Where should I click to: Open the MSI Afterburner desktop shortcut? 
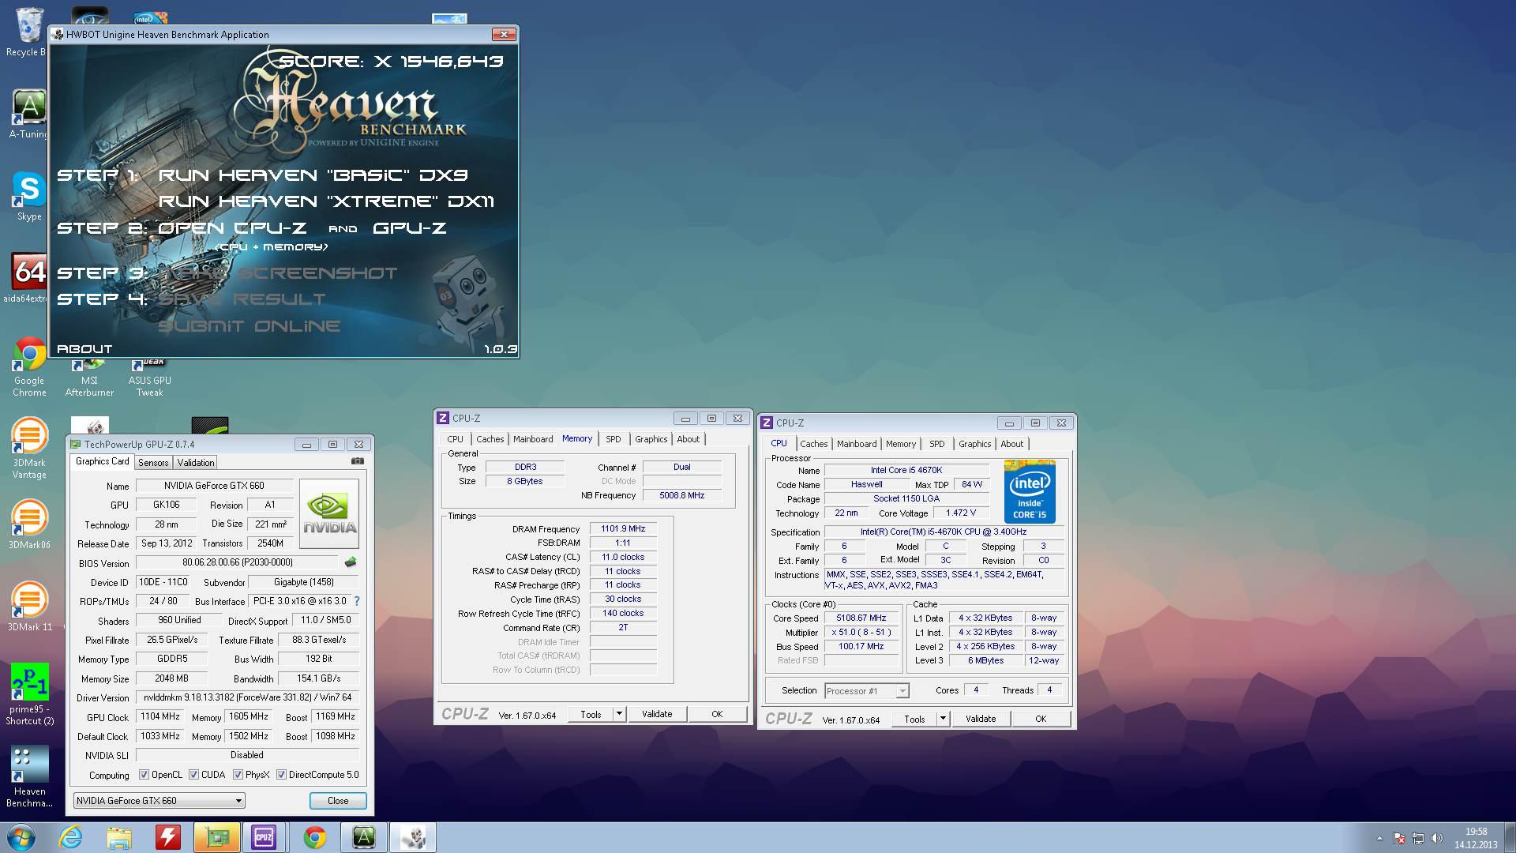(89, 378)
